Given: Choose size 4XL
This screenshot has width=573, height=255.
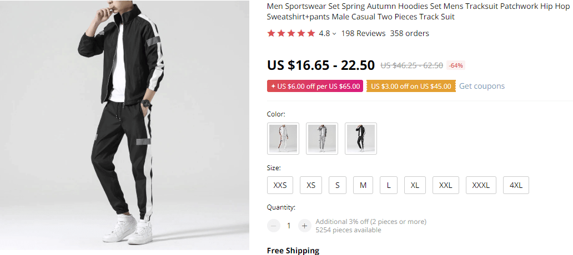Looking at the screenshot, I should (516, 185).
